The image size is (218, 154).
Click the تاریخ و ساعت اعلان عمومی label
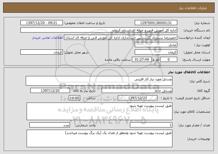click(85, 23)
